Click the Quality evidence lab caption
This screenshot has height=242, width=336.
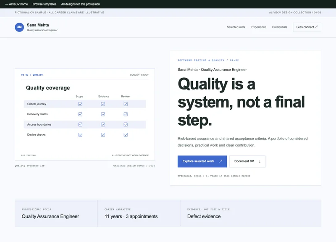tap(29, 166)
